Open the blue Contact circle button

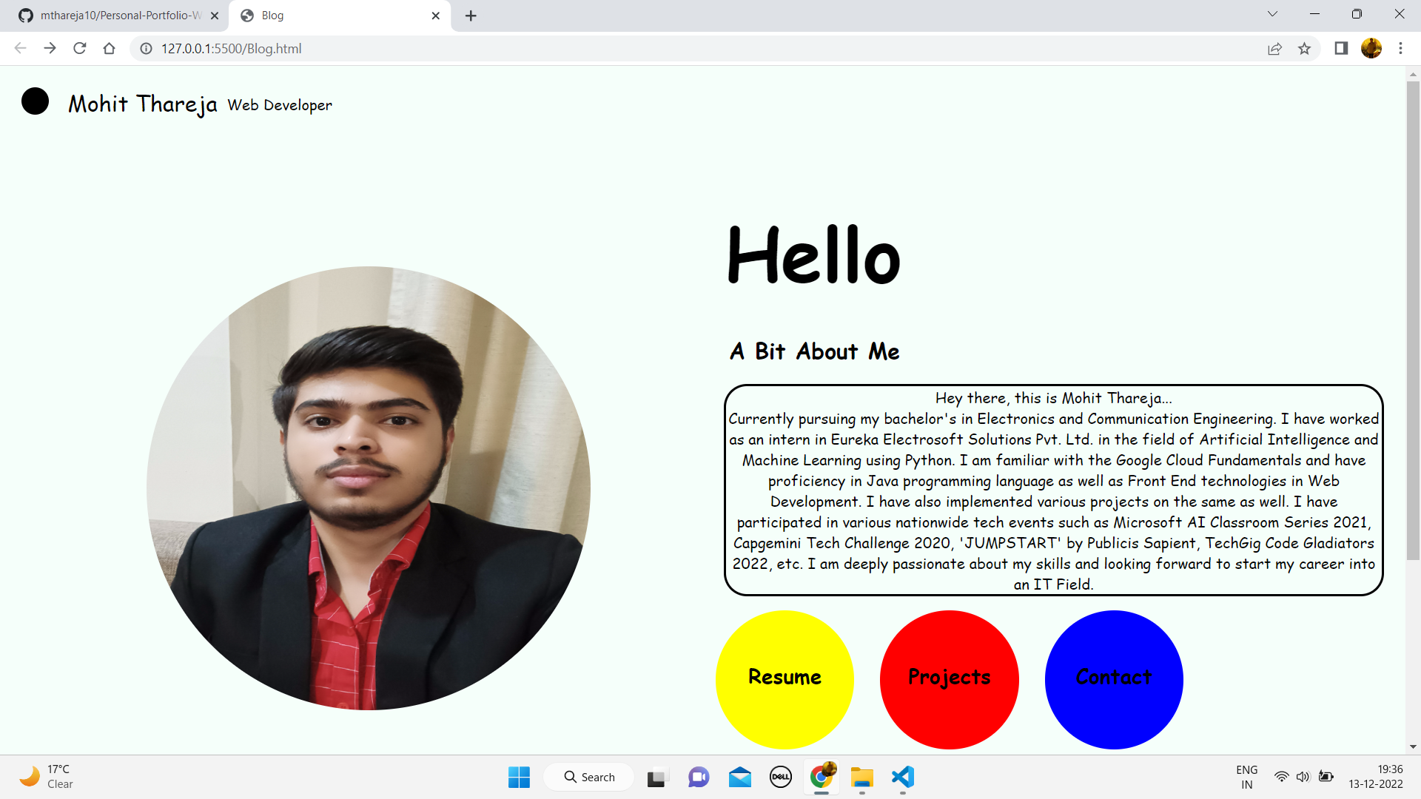[1114, 679]
